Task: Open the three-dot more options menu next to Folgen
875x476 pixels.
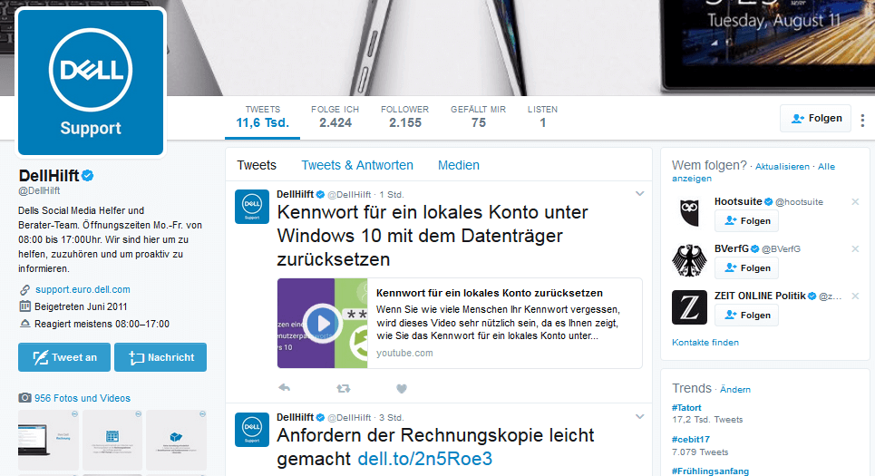Action: (862, 120)
